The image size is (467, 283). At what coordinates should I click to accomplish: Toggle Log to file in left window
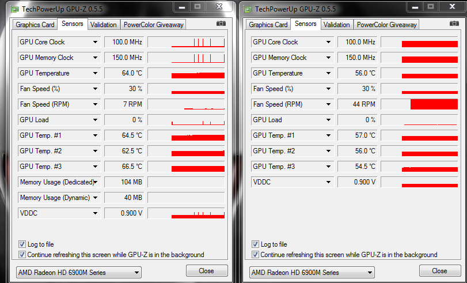click(x=22, y=244)
